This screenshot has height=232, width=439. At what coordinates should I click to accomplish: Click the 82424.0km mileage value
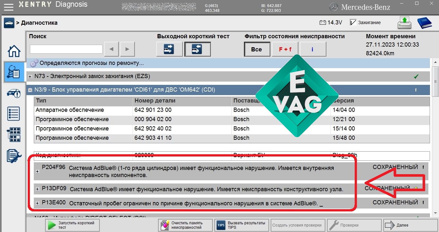380,53
